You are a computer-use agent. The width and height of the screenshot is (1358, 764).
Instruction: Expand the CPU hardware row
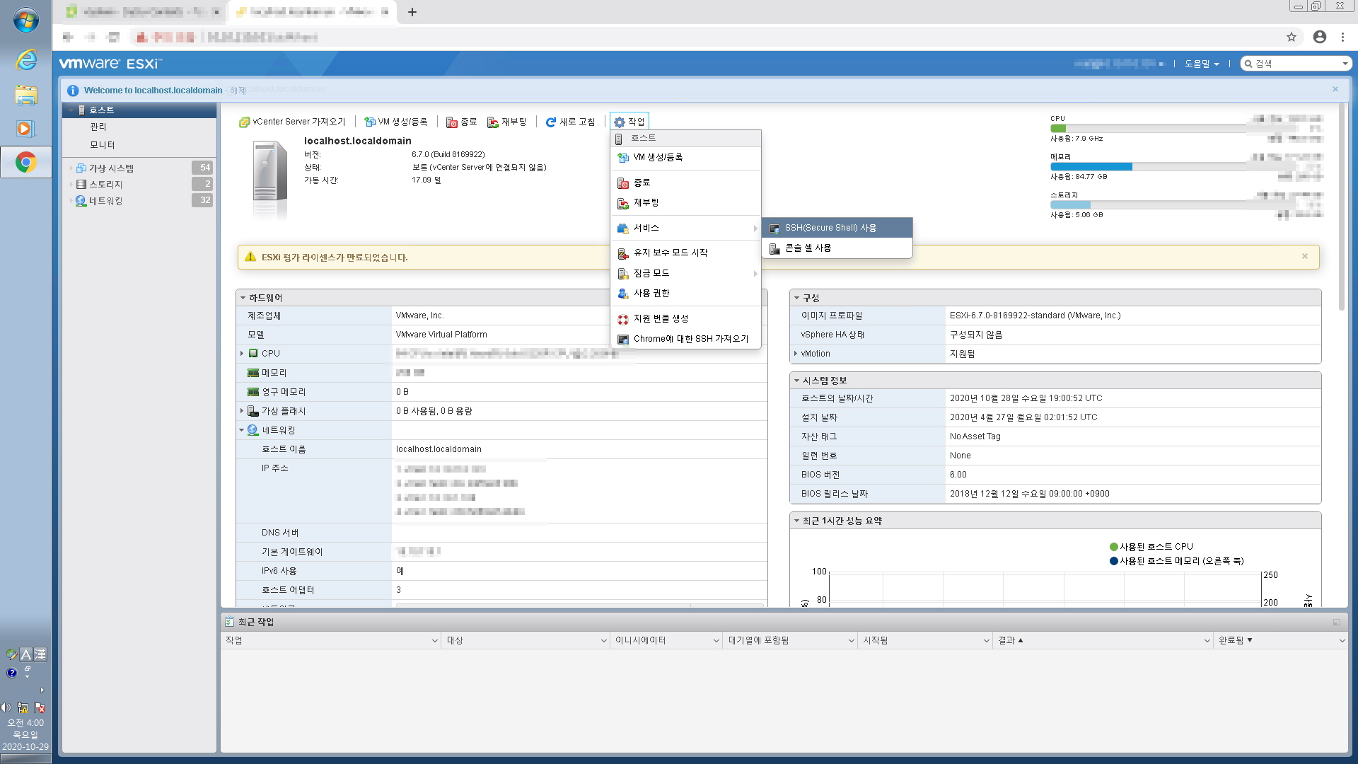point(242,354)
